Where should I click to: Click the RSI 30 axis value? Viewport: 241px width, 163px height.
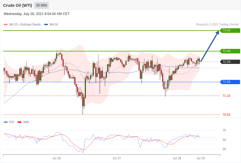[x=224, y=149]
